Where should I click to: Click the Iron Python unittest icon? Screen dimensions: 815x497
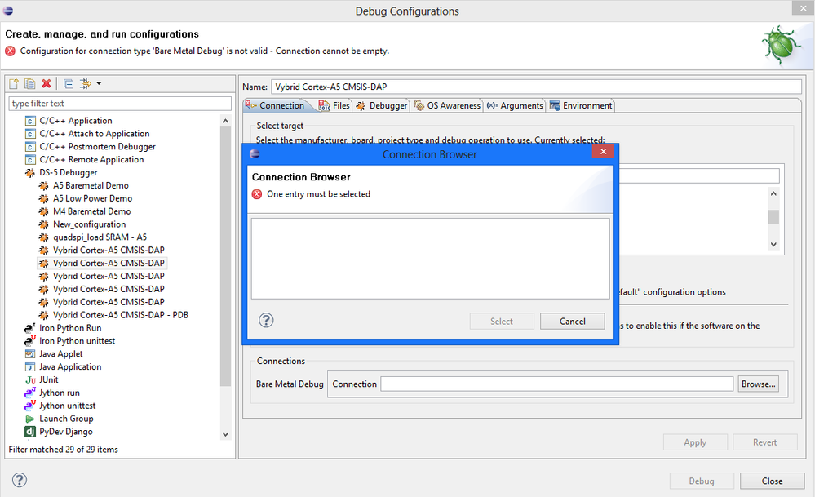(x=30, y=341)
